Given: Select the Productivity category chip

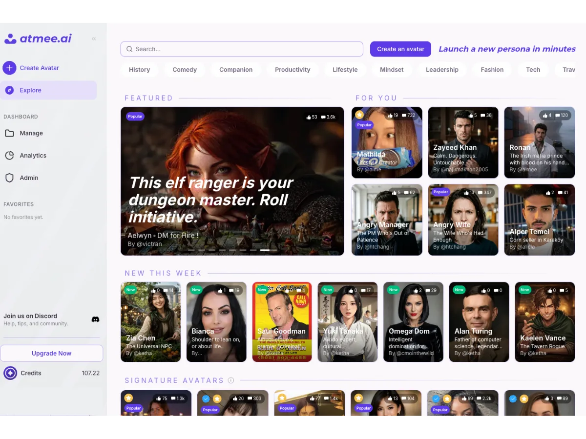Looking at the screenshot, I should pyautogui.click(x=293, y=70).
